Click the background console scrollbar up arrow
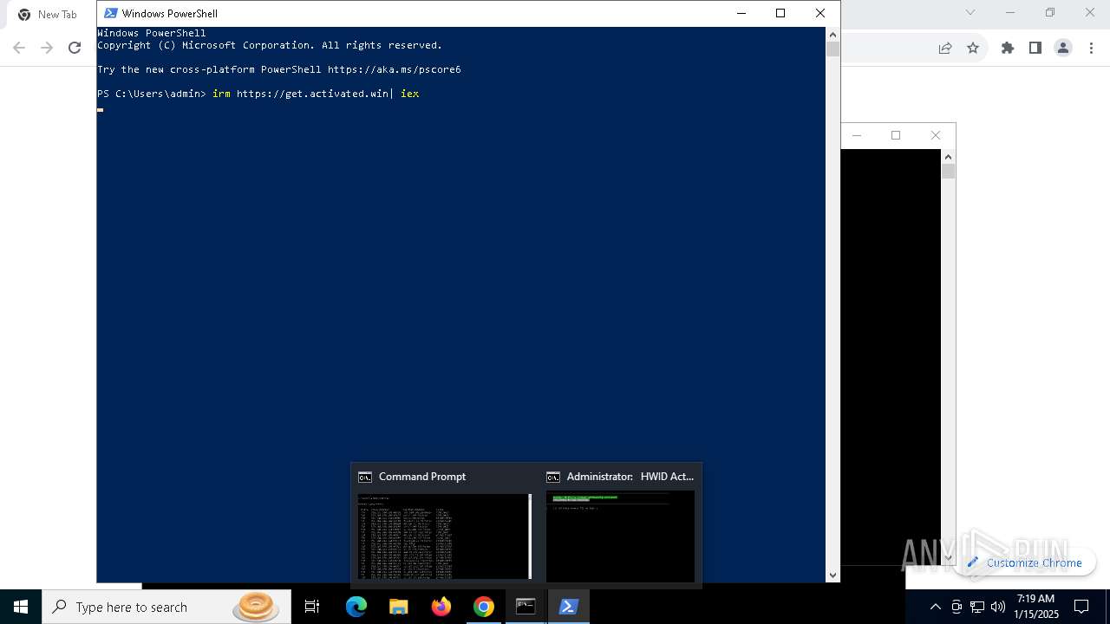Image resolution: width=1110 pixels, height=624 pixels. coord(948,157)
